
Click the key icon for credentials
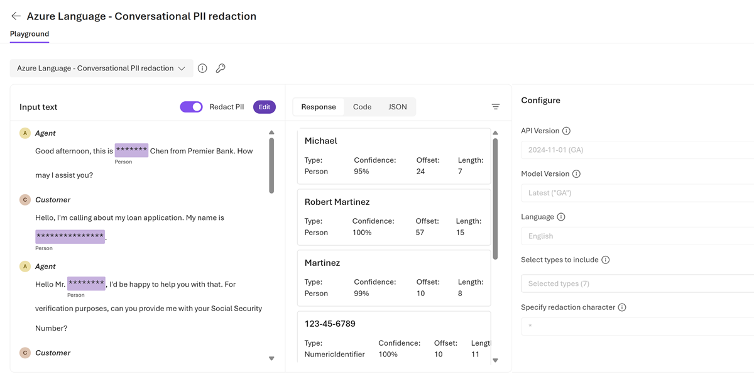tap(221, 69)
